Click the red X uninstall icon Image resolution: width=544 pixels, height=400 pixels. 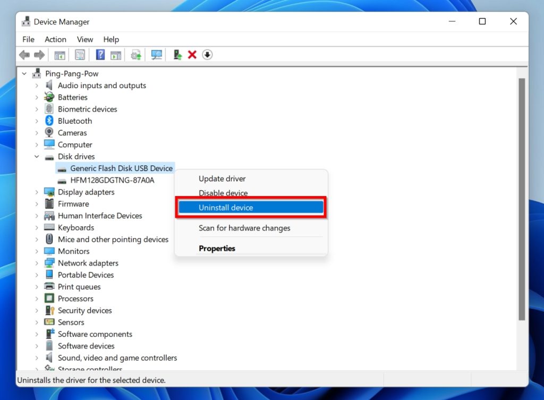[192, 55]
